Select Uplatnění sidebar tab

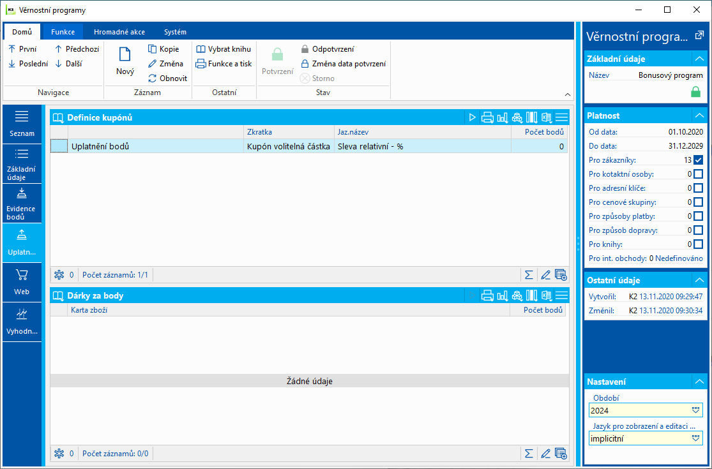point(22,243)
